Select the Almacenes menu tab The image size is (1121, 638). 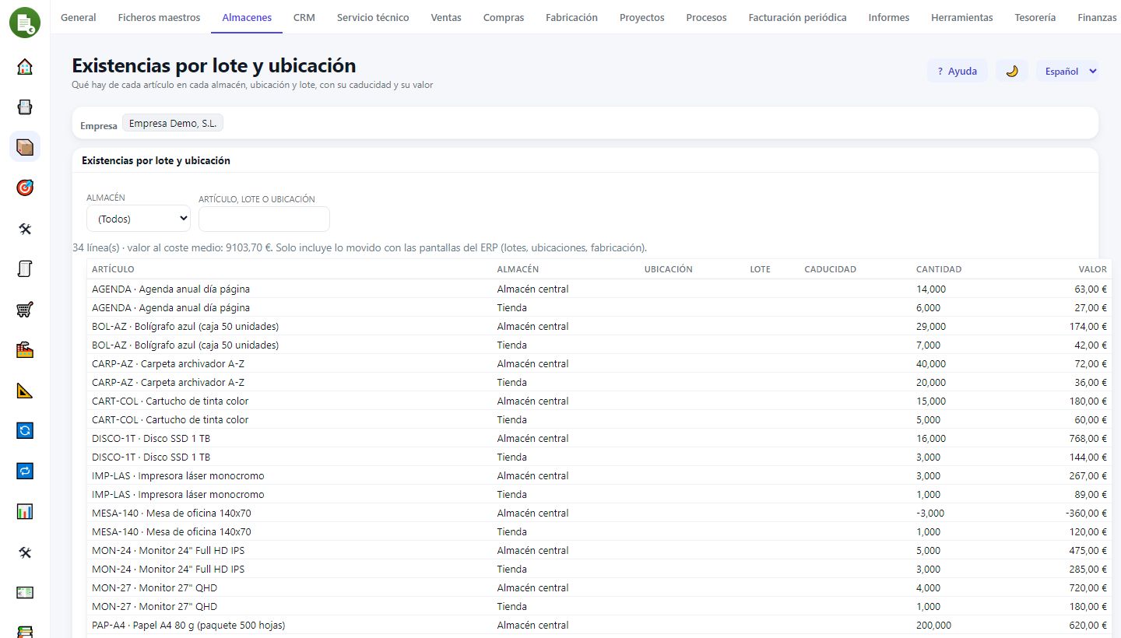[247, 17]
